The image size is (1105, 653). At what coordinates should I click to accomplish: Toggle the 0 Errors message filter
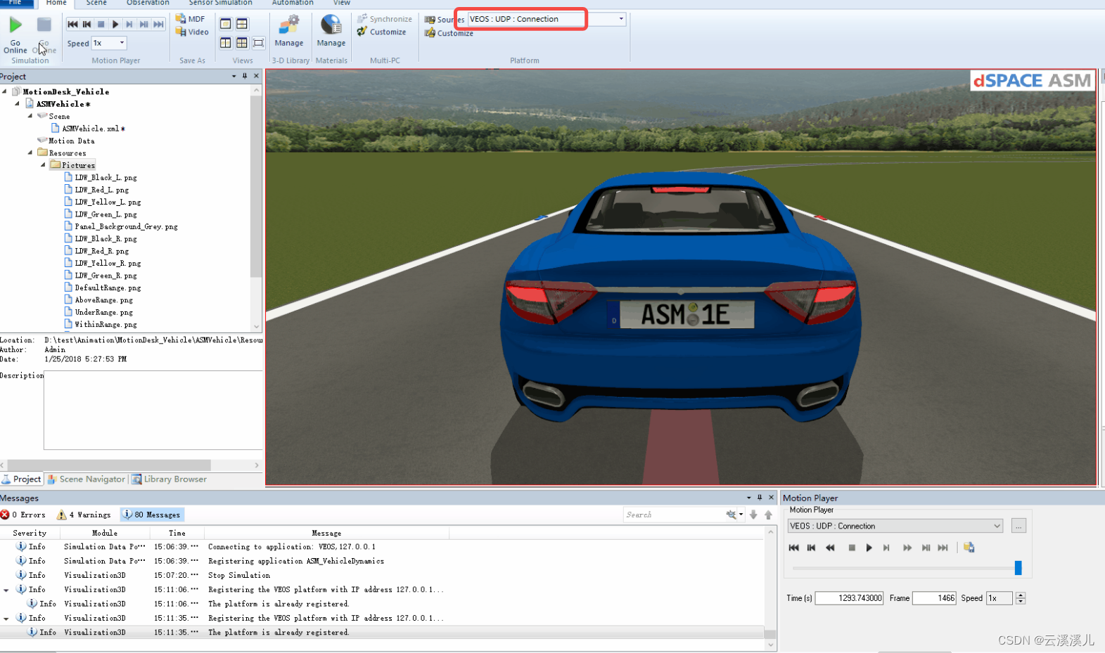[23, 515]
